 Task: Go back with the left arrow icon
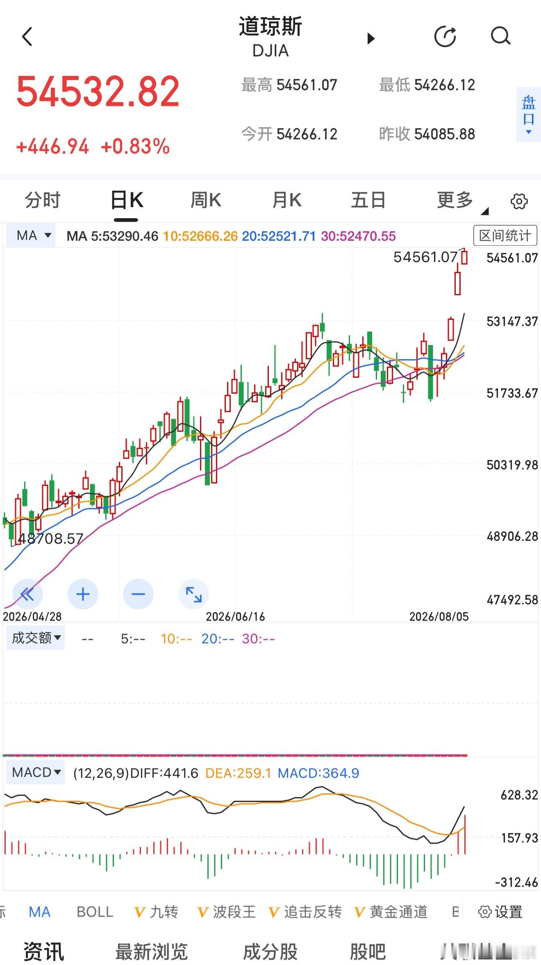coord(27,37)
